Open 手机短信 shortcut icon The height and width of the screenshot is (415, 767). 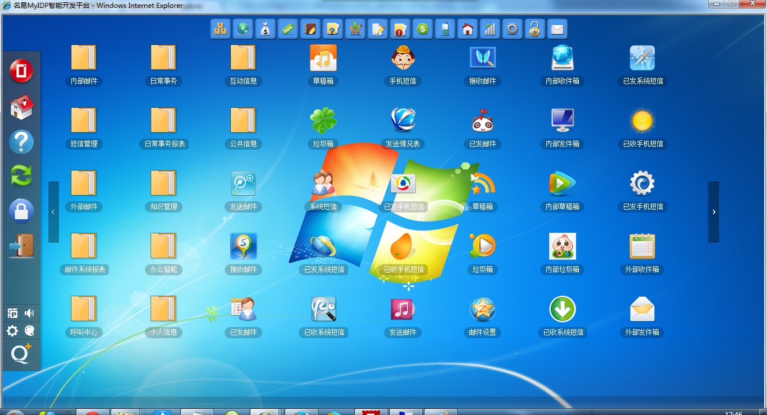point(403,57)
